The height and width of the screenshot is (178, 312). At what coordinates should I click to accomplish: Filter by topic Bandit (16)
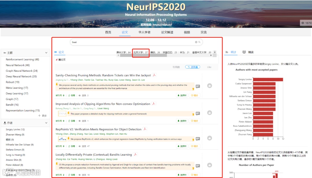point(12,105)
